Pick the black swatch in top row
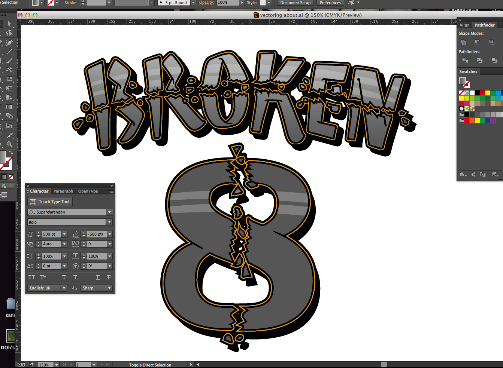Image resolution: width=503 pixels, height=368 pixels. tap(477, 93)
